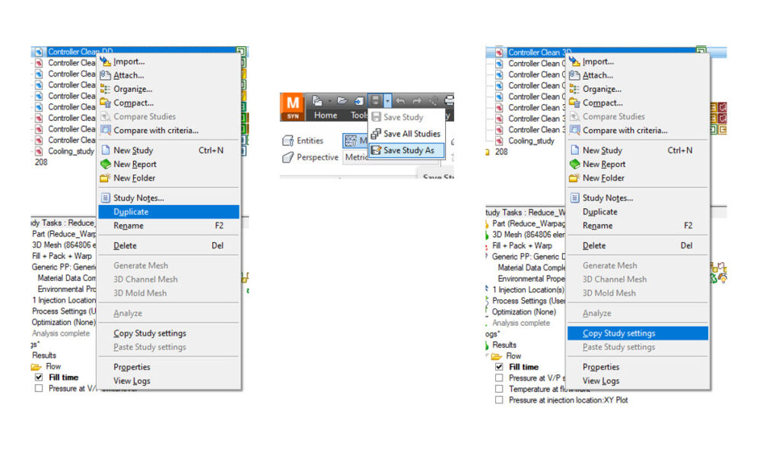This screenshot has width=779, height=455.
Task: Select Cooling_study in the Controller Clean 3D list
Action: click(x=531, y=141)
